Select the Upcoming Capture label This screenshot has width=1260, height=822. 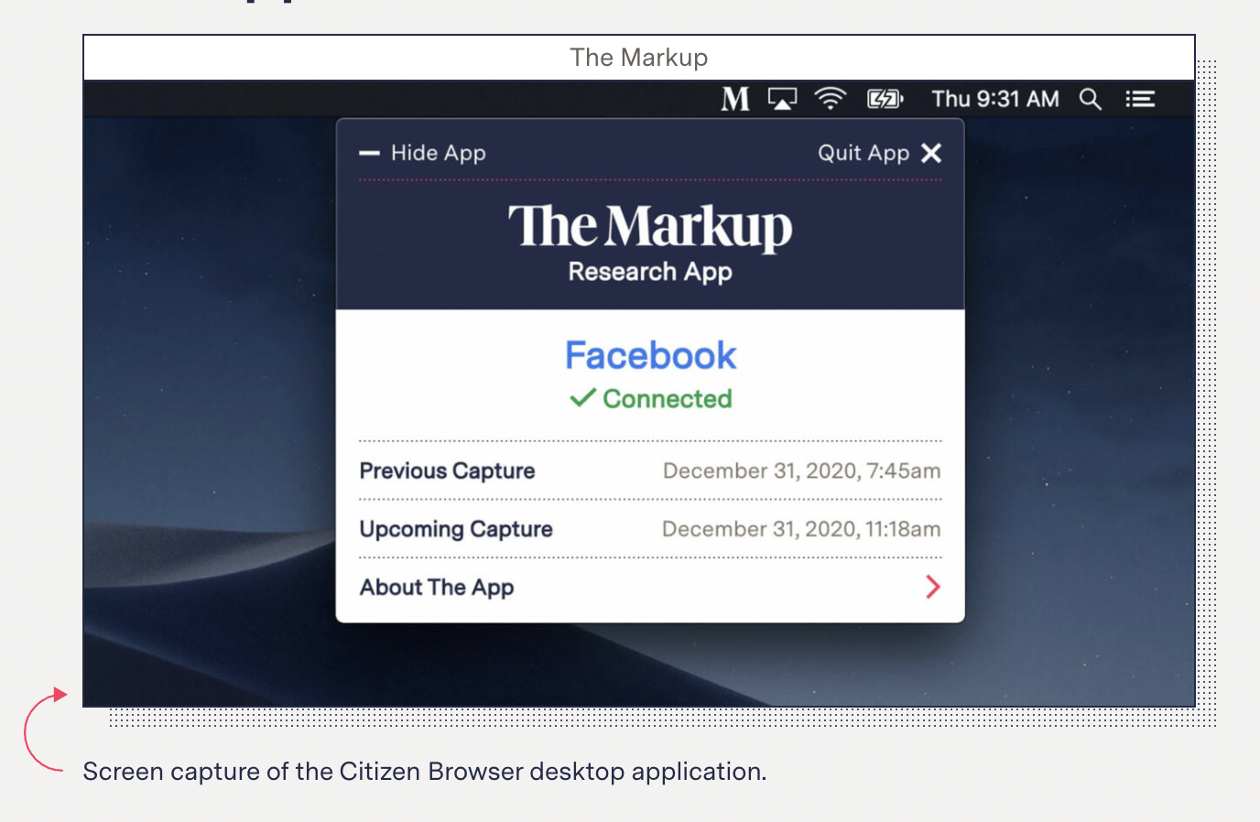[456, 529]
